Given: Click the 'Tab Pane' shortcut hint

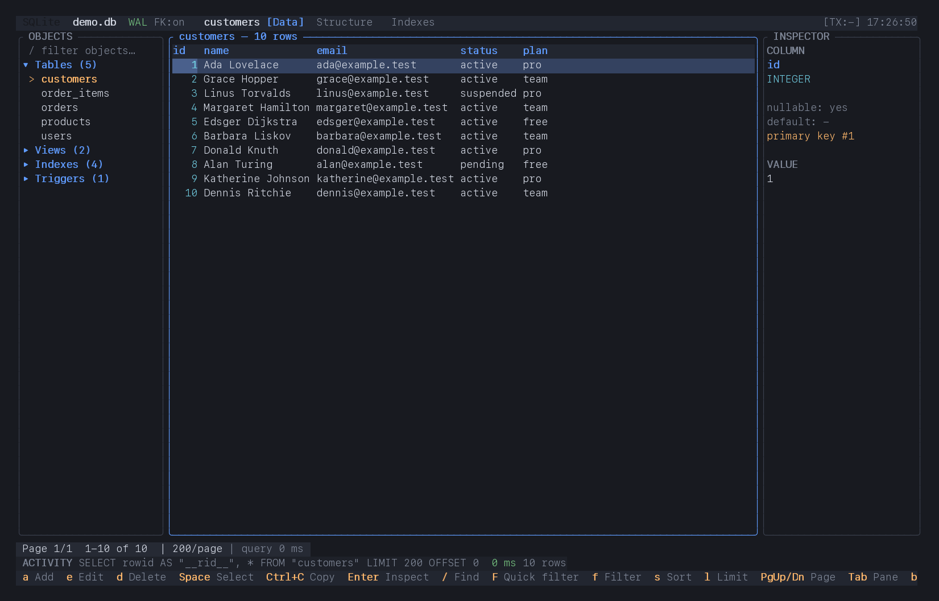Looking at the screenshot, I should [873, 577].
